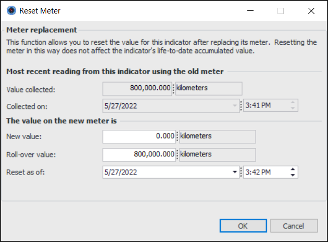This screenshot has width=328, height=242.
Task: Click the Roll-over value input field
Action: [x=139, y=155]
